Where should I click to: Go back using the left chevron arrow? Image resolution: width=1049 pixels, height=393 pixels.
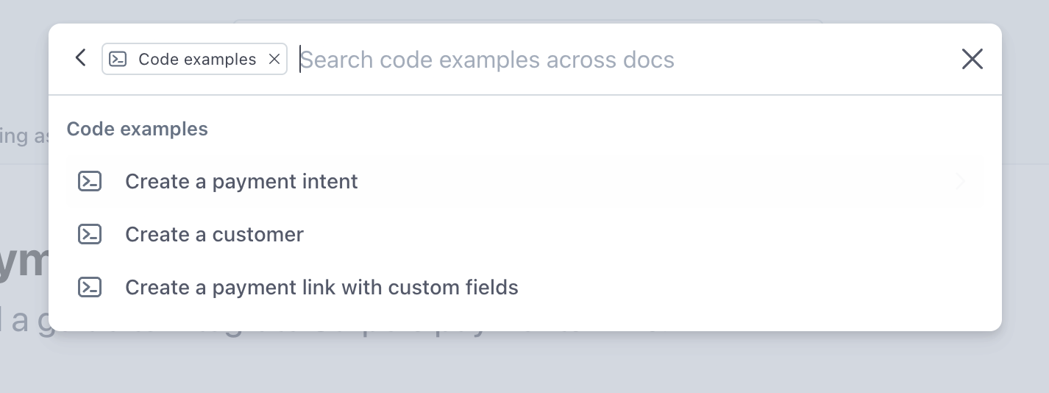81,58
